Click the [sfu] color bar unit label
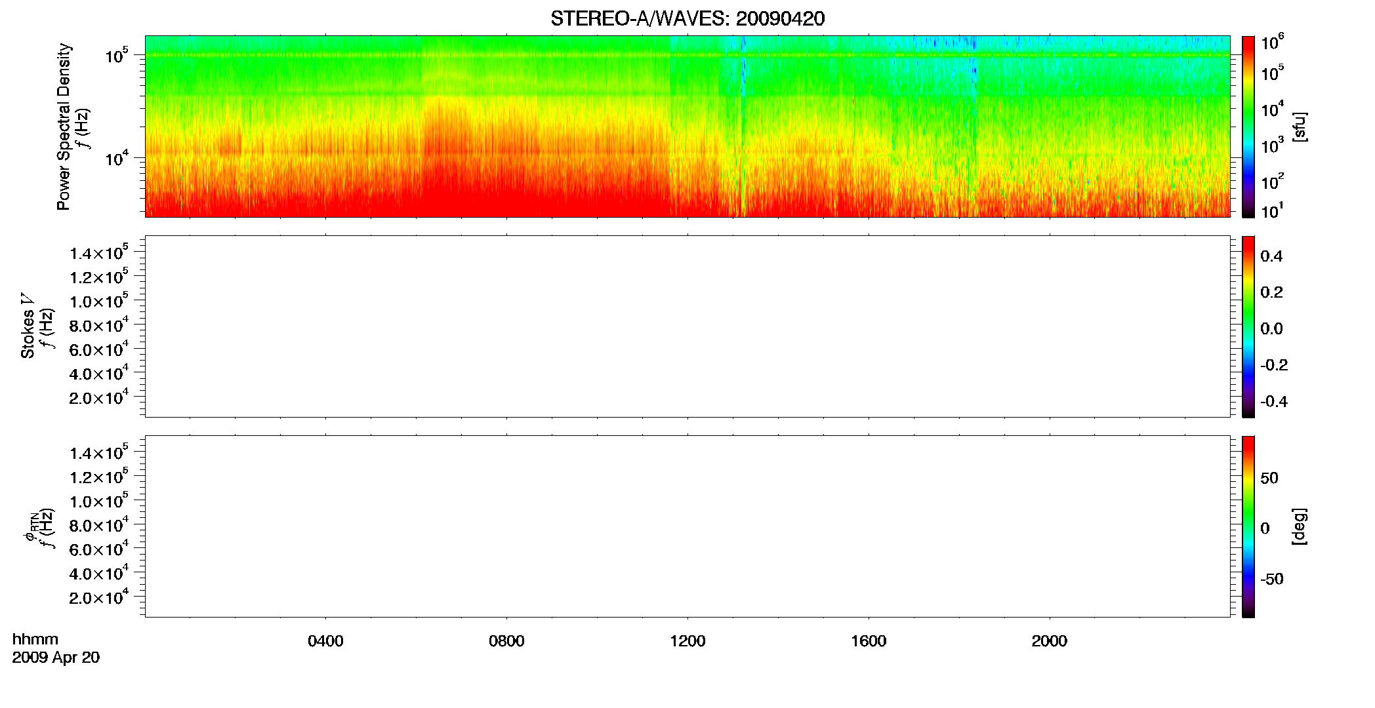 click(x=1300, y=127)
